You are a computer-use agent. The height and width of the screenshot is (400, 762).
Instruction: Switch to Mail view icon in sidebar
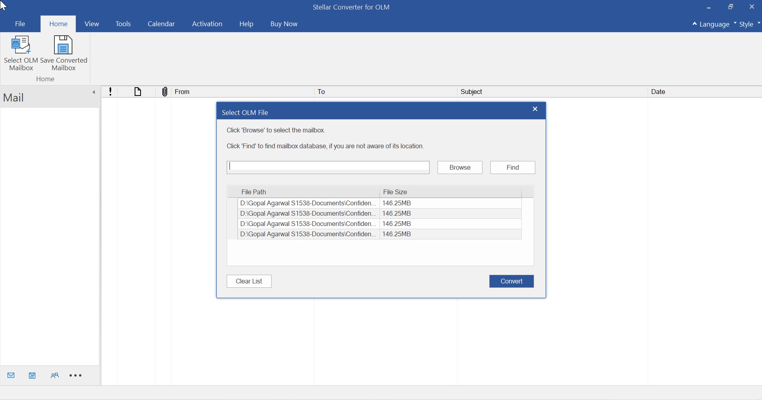(x=11, y=375)
